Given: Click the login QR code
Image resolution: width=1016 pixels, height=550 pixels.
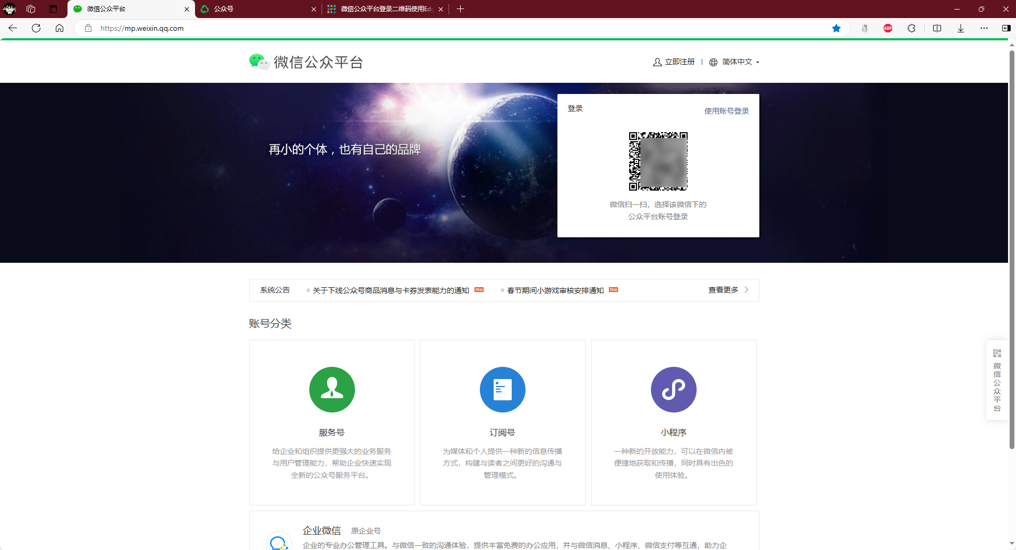Looking at the screenshot, I should (x=658, y=161).
